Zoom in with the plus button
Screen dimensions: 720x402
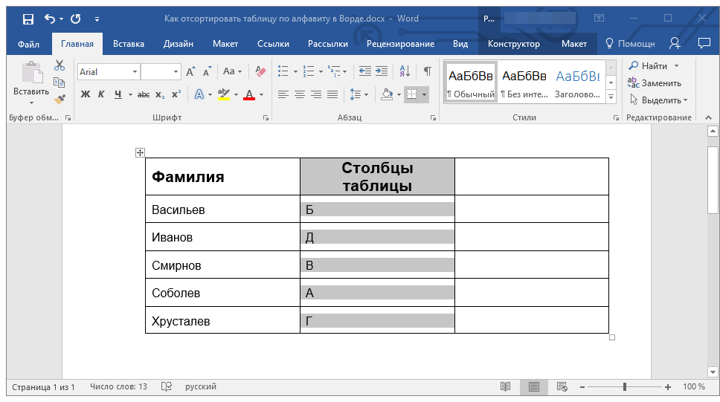668,387
